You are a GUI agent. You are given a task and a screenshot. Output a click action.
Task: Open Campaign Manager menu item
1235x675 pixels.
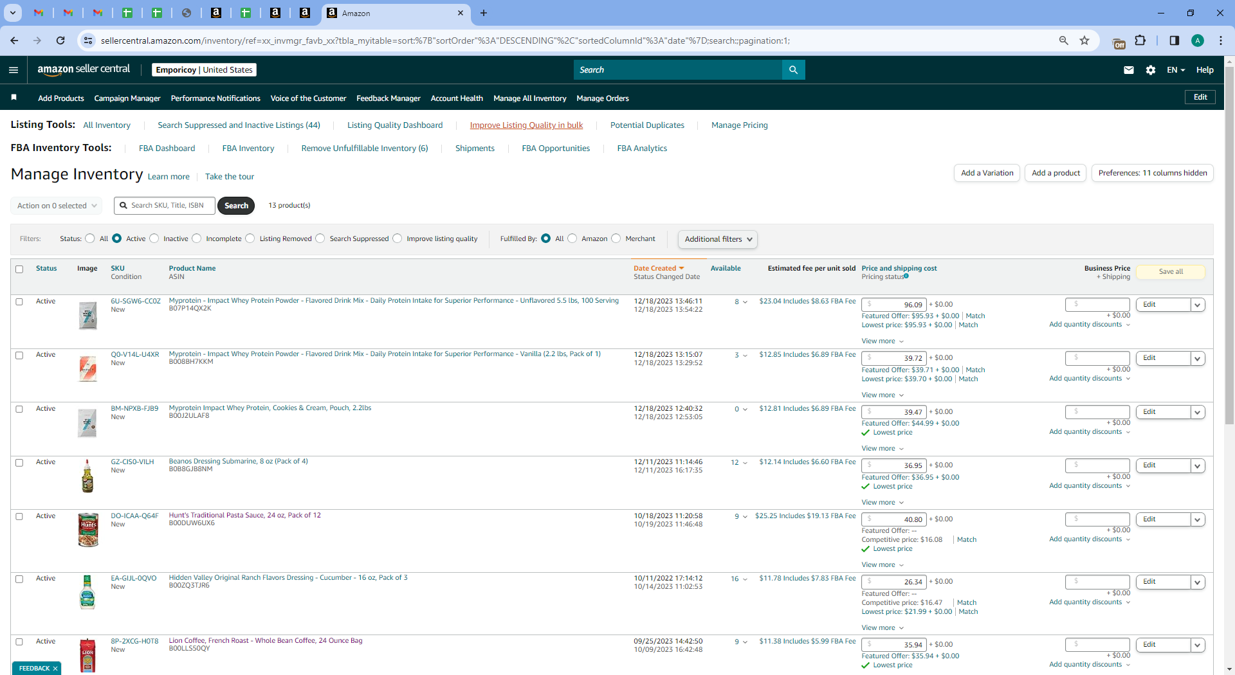(x=127, y=98)
